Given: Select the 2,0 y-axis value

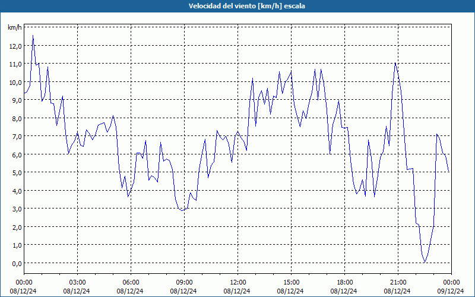Looking at the screenshot, I should (17, 228).
